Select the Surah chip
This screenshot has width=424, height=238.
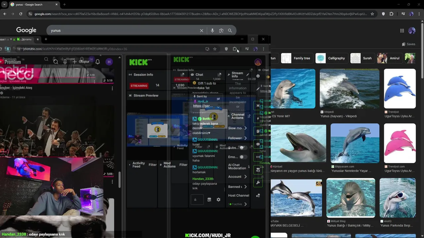362,58
